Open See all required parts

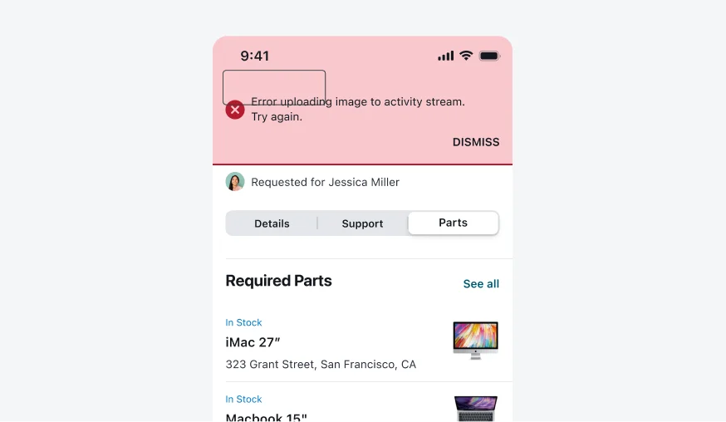point(481,284)
